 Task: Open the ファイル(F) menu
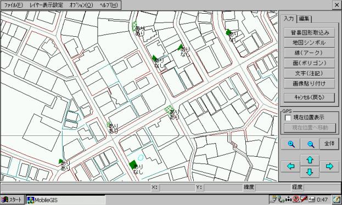click(13, 5)
